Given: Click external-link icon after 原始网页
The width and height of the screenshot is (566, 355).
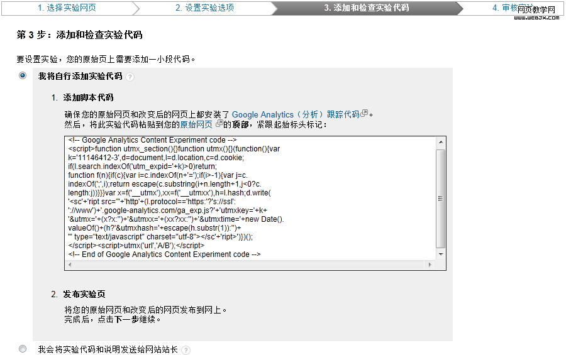Looking at the screenshot, I should point(218,124).
